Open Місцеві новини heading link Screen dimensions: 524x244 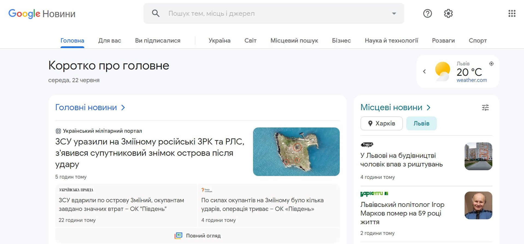[x=391, y=107]
